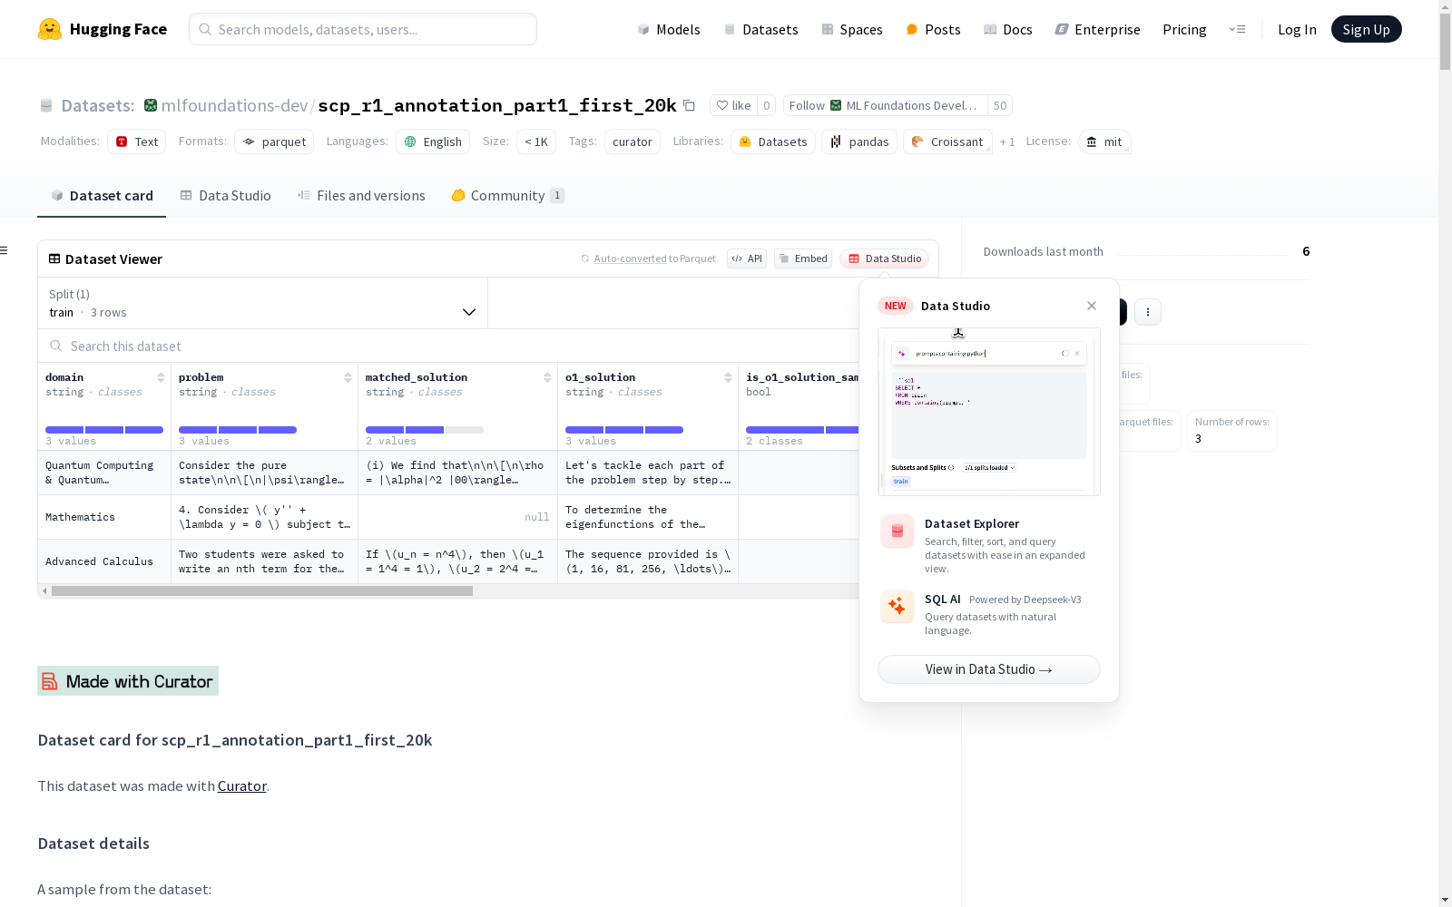Click the page's vertical scrollbar
Image resolution: width=1452 pixels, height=907 pixels.
tap(1445, 43)
